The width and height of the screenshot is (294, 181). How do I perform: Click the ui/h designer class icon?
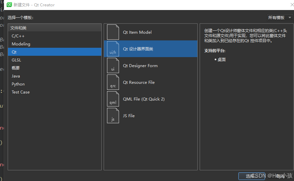pos(113,49)
